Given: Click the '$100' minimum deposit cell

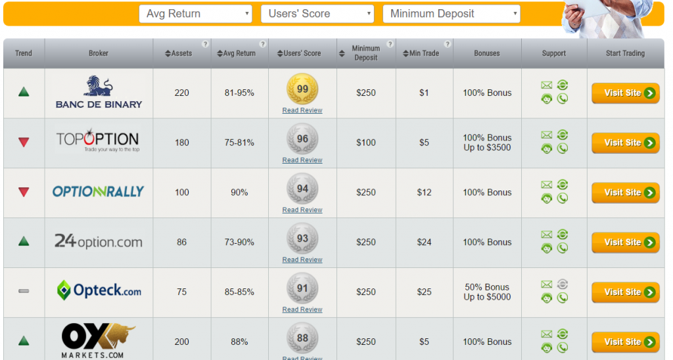Looking at the screenshot, I should click(365, 143).
